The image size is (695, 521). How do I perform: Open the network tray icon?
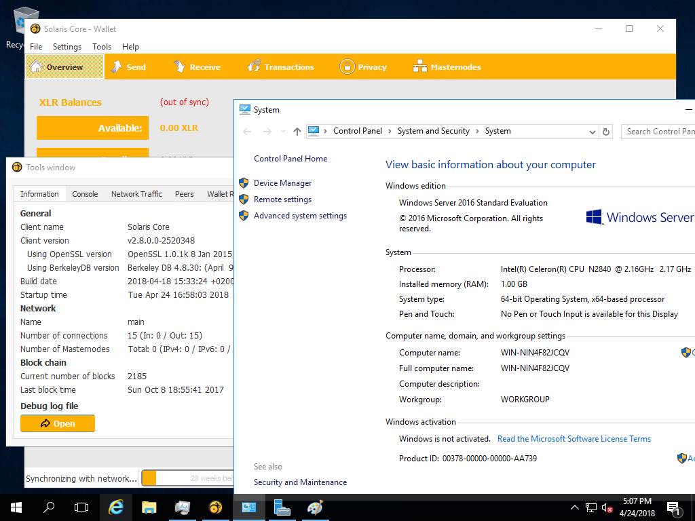pos(591,507)
